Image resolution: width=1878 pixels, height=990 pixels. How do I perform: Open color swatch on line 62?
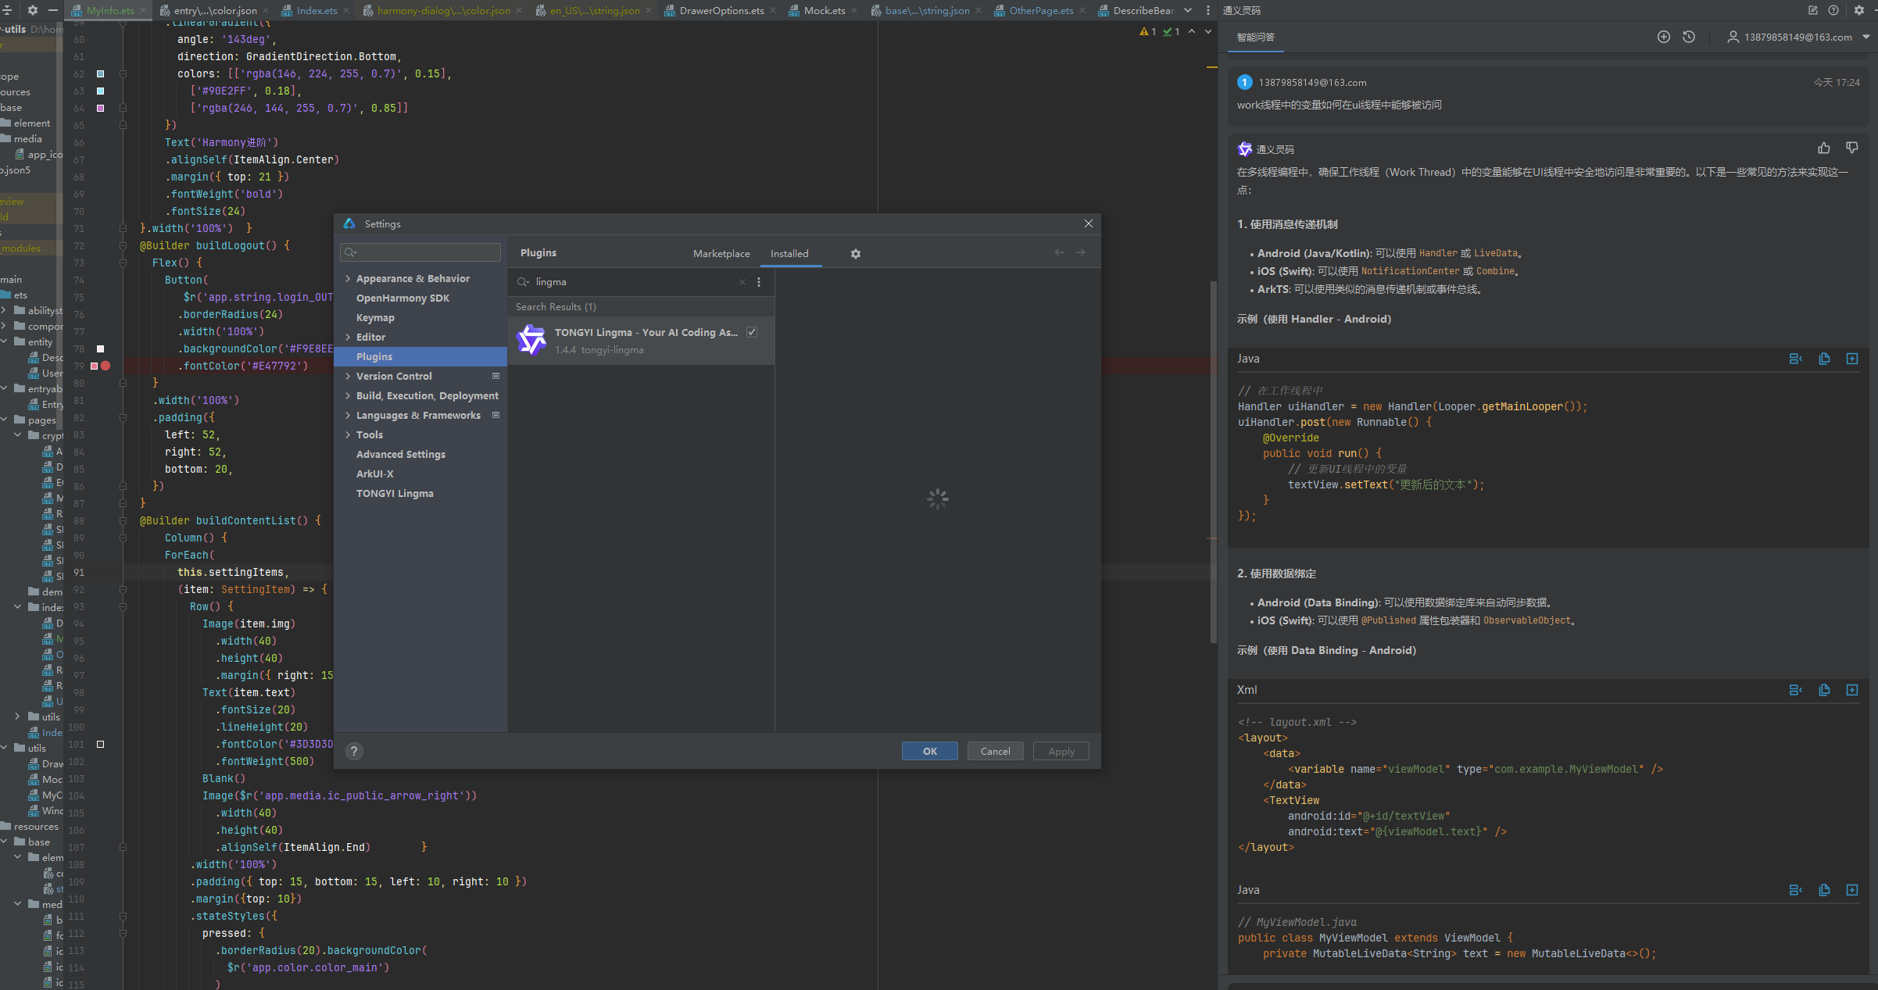[x=100, y=73]
